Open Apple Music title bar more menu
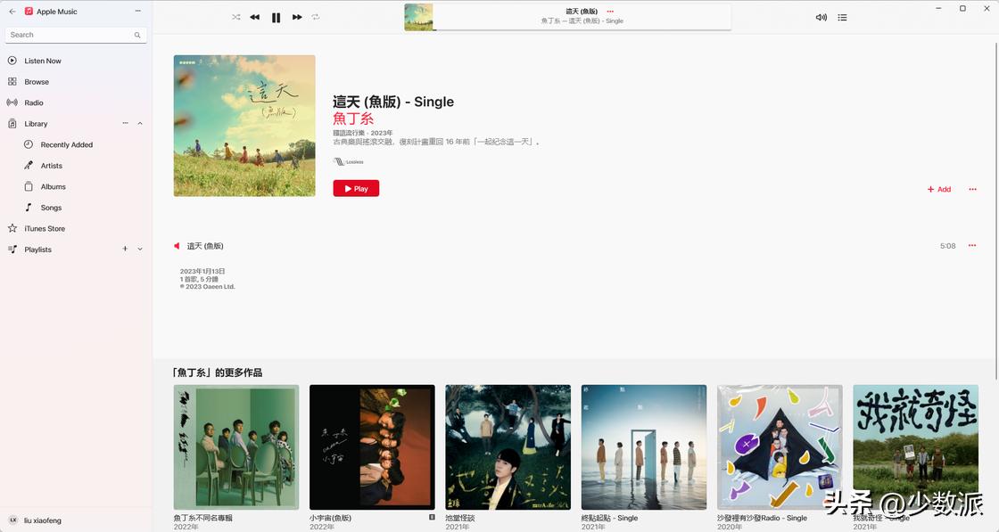999x532 pixels. tap(138, 11)
